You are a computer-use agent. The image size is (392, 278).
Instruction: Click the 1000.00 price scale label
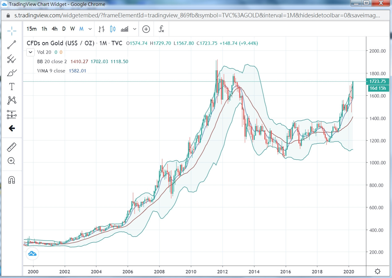(x=378, y=163)
